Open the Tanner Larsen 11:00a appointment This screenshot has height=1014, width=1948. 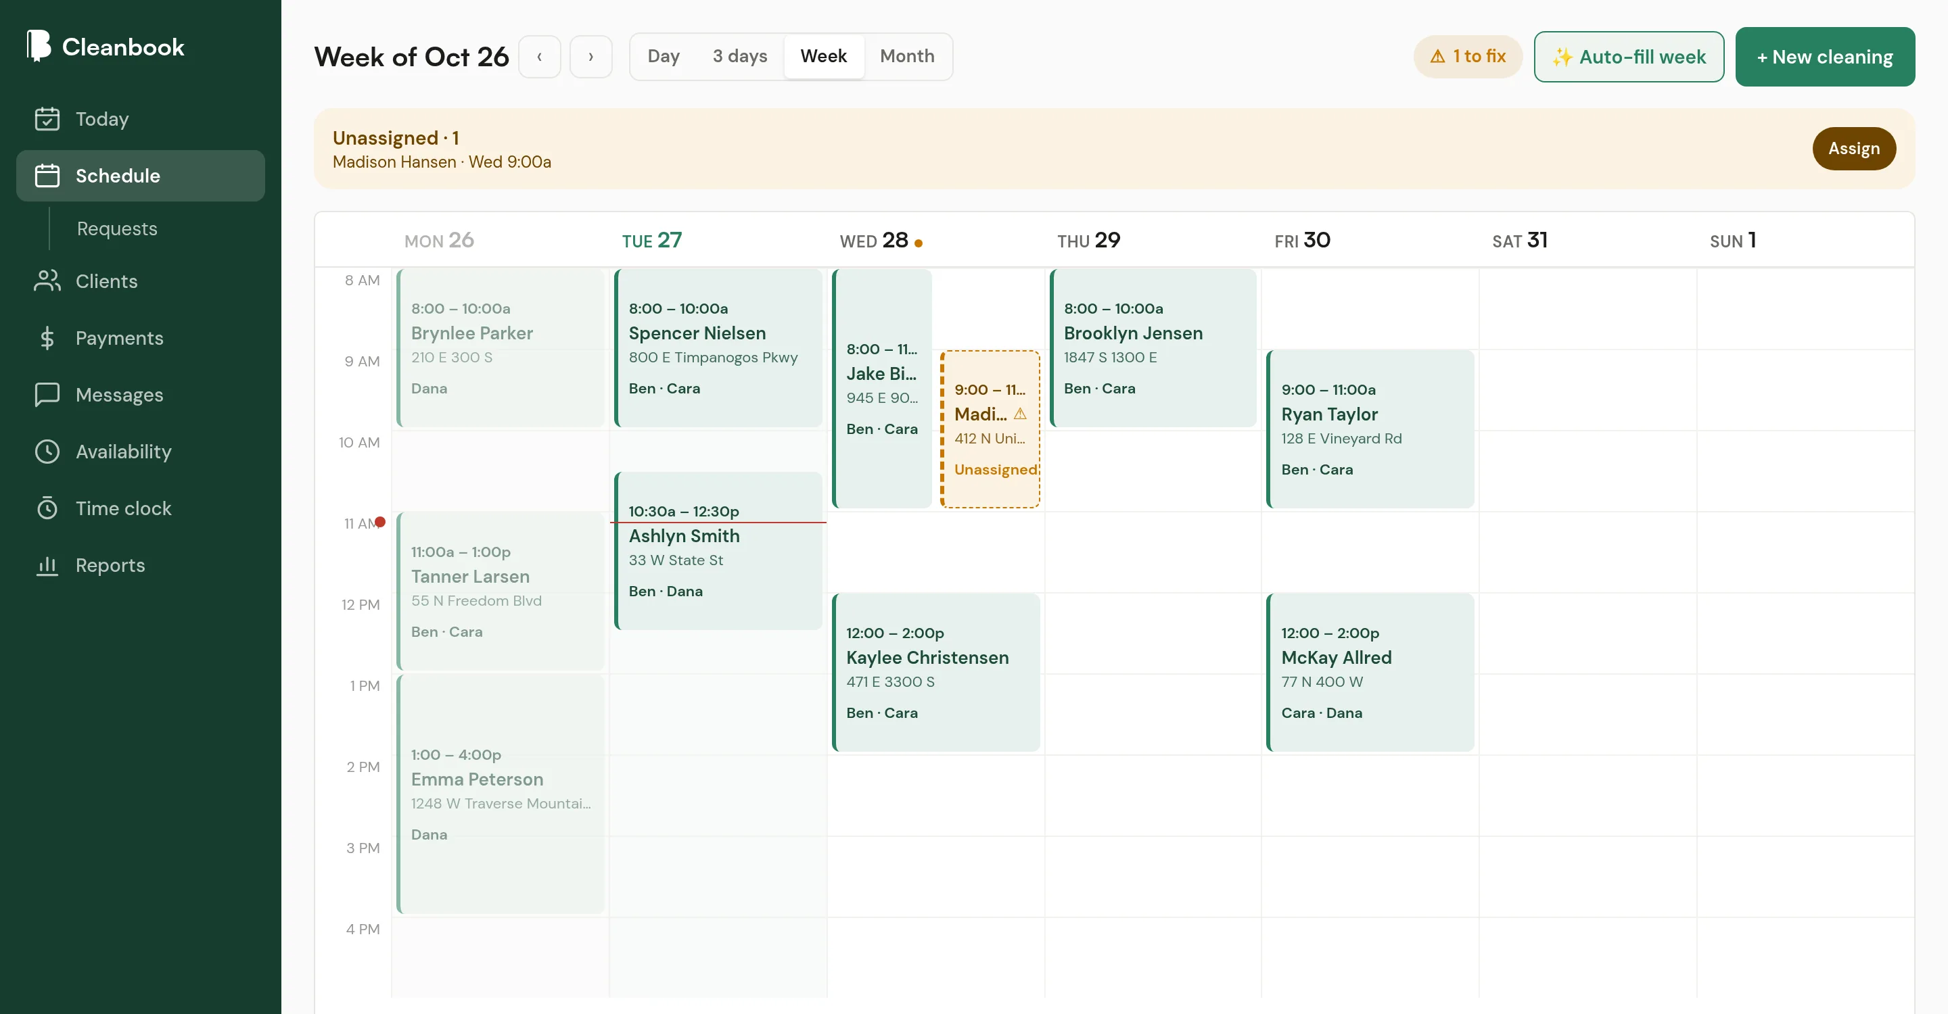click(x=501, y=591)
